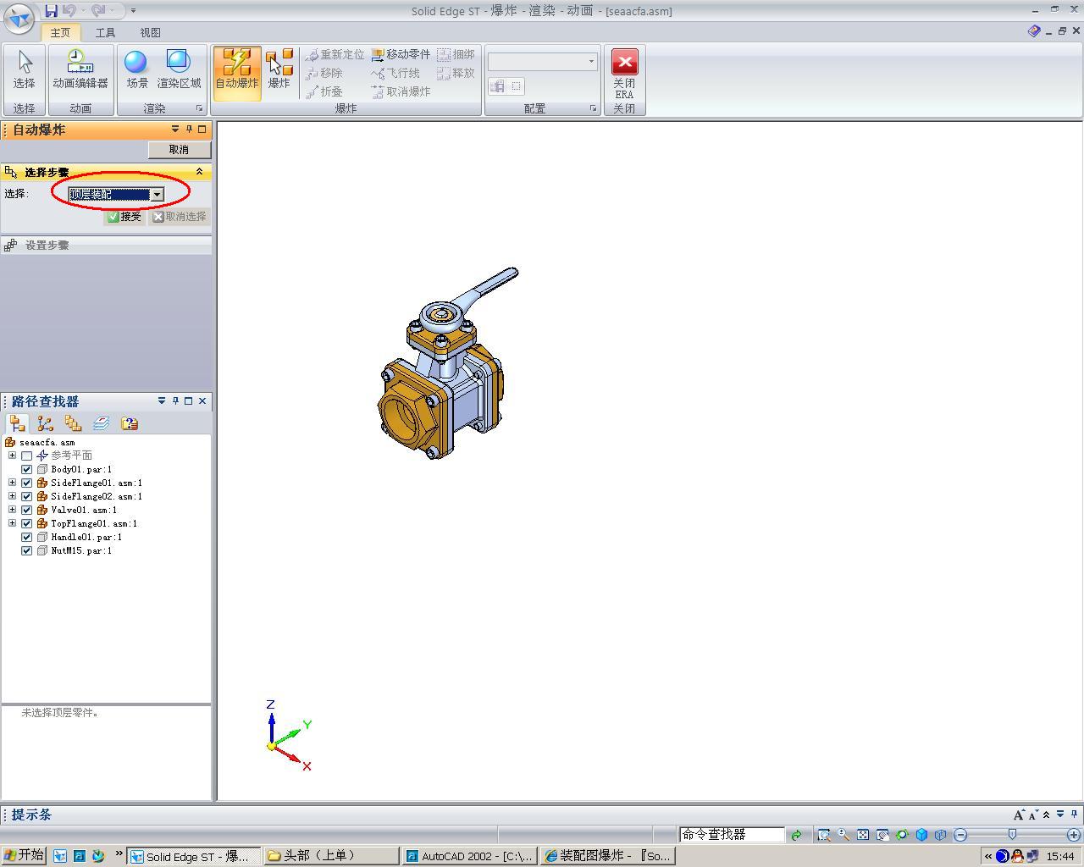Click the Windows 开始 Start button
The width and height of the screenshot is (1084, 867).
(24, 856)
